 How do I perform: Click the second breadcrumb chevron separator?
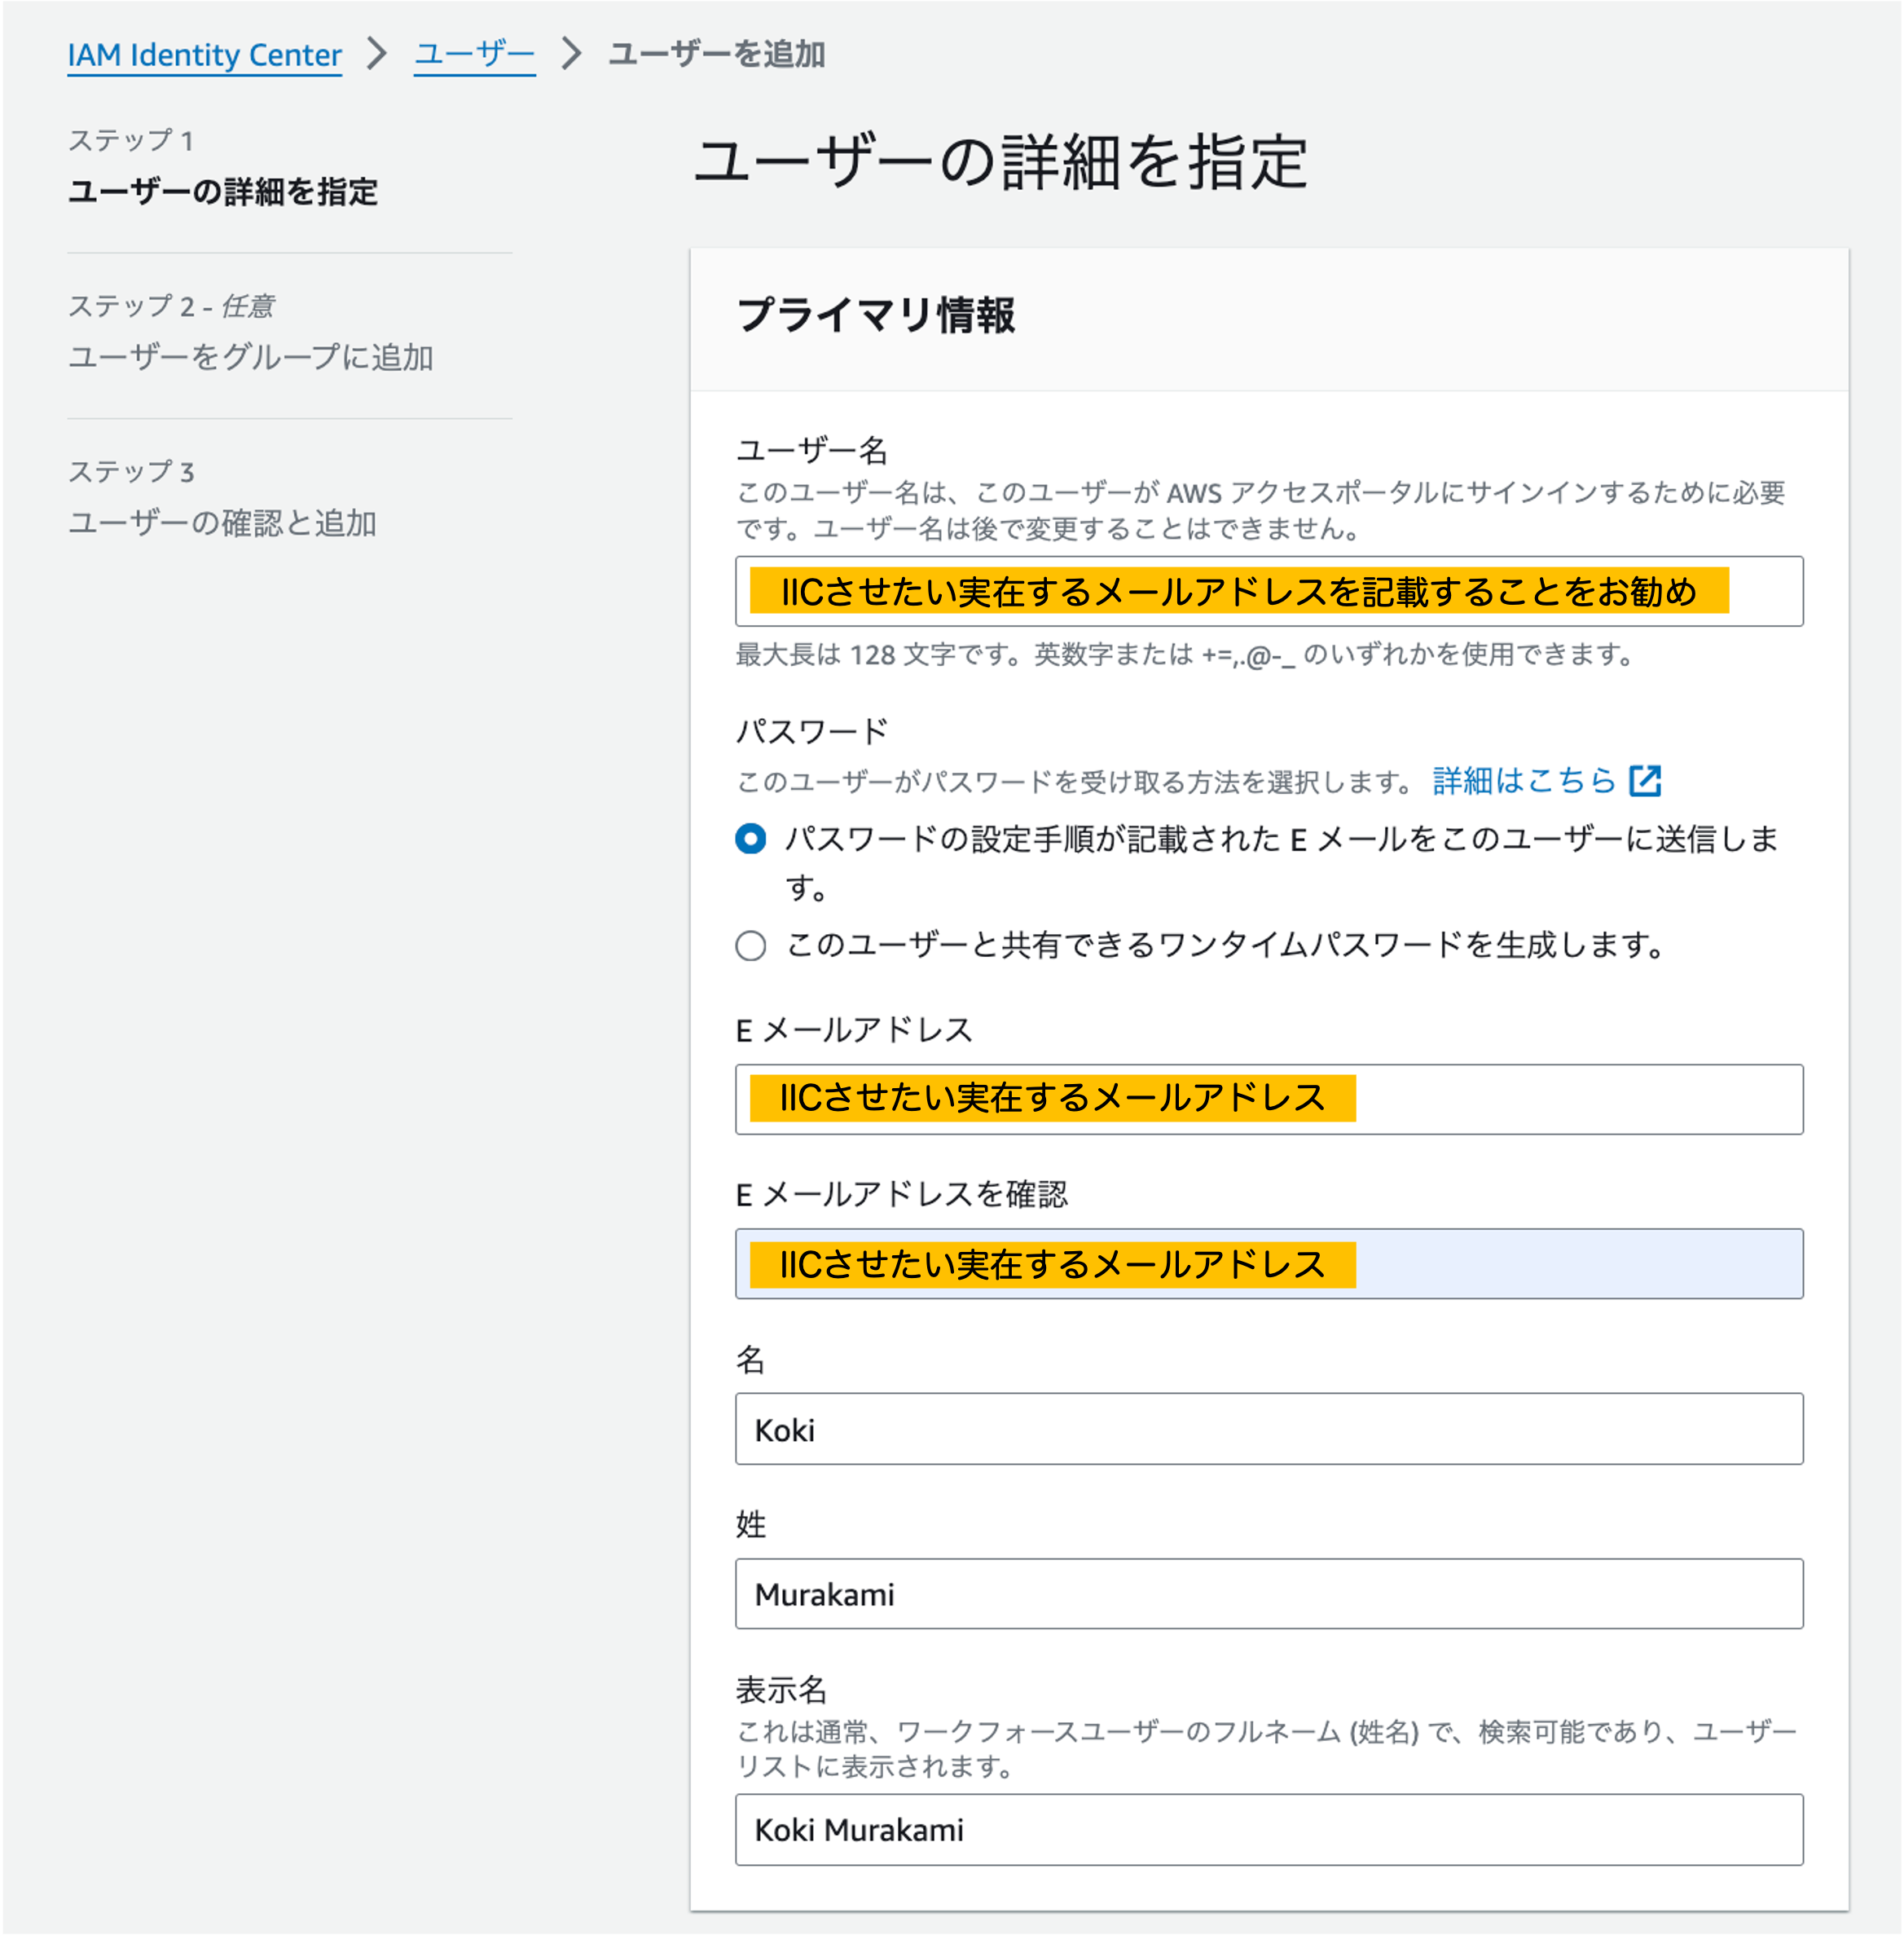[x=571, y=54]
